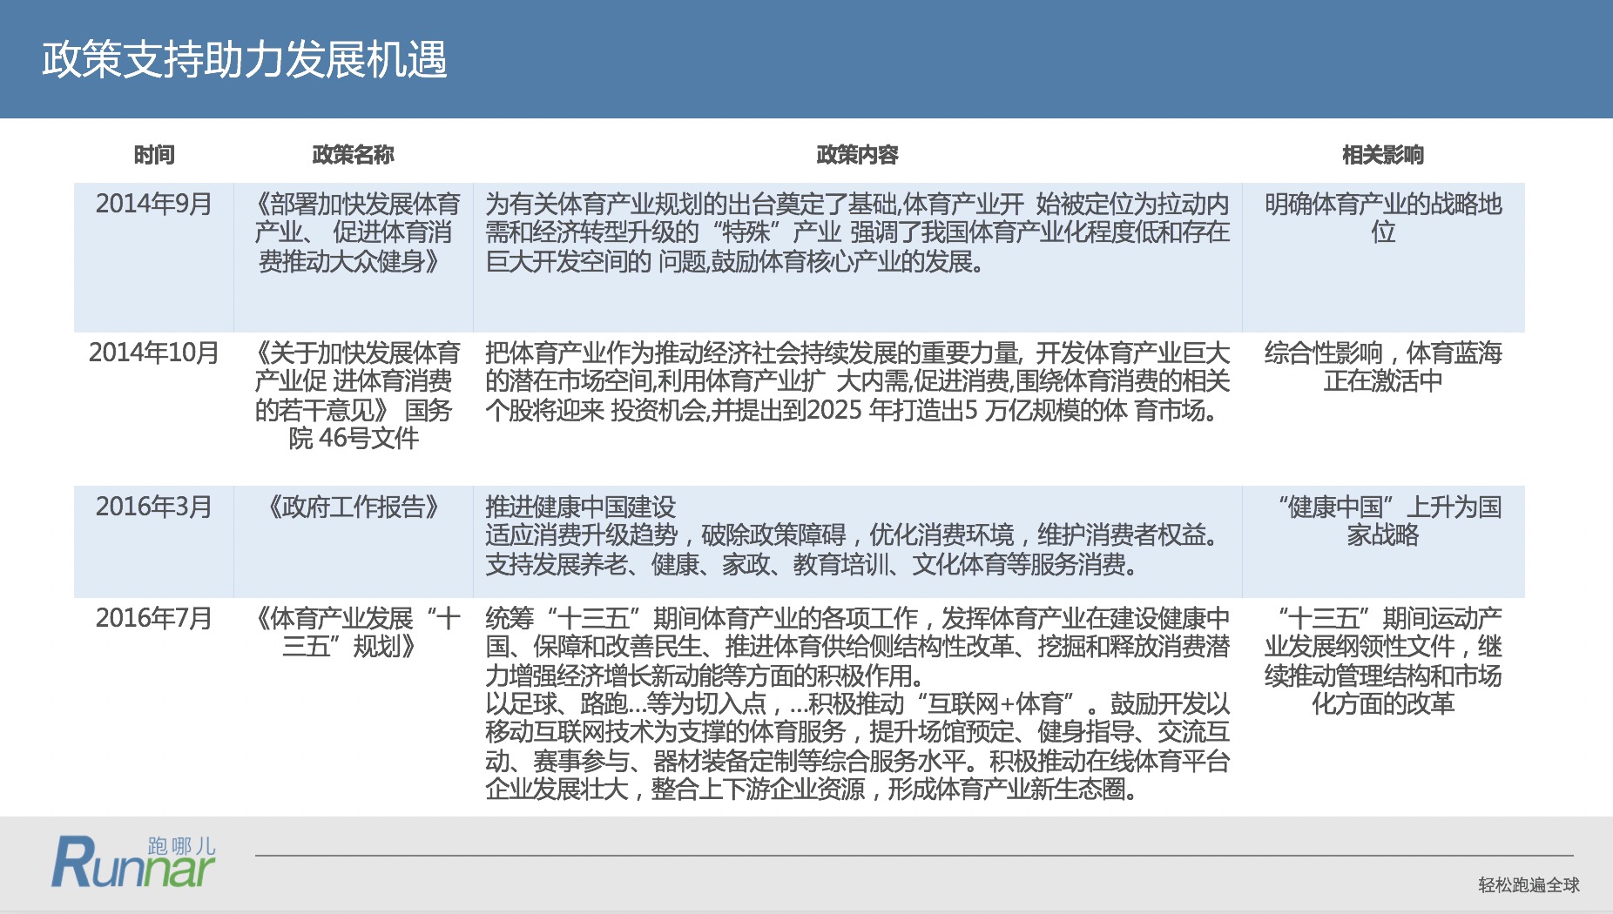Select the 2014年9月 table cell
This screenshot has width=1613, height=914.
pyautogui.click(x=152, y=202)
